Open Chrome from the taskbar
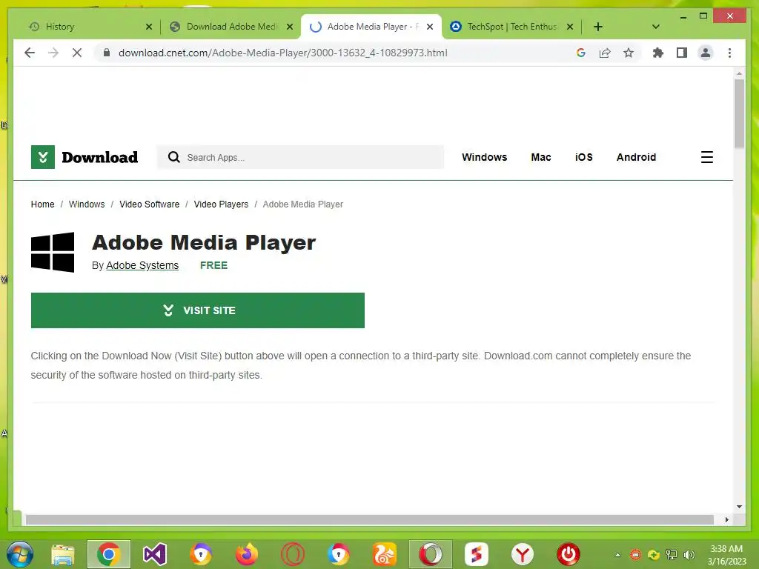This screenshot has height=569, width=759. pos(109,554)
